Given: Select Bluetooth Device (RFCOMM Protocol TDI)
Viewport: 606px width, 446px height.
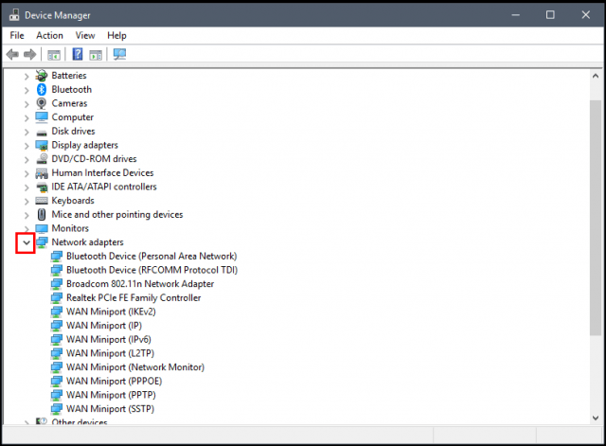Looking at the screenshot, I should pos(151,270).
